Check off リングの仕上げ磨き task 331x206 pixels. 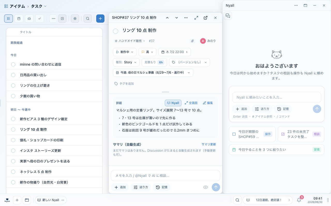coord(13,85)
